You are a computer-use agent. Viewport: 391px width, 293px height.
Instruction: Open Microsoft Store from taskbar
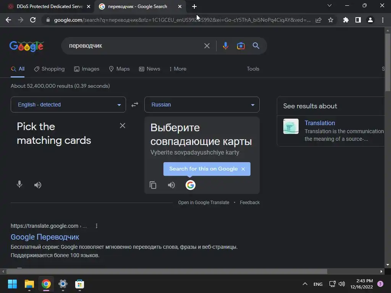79,284
